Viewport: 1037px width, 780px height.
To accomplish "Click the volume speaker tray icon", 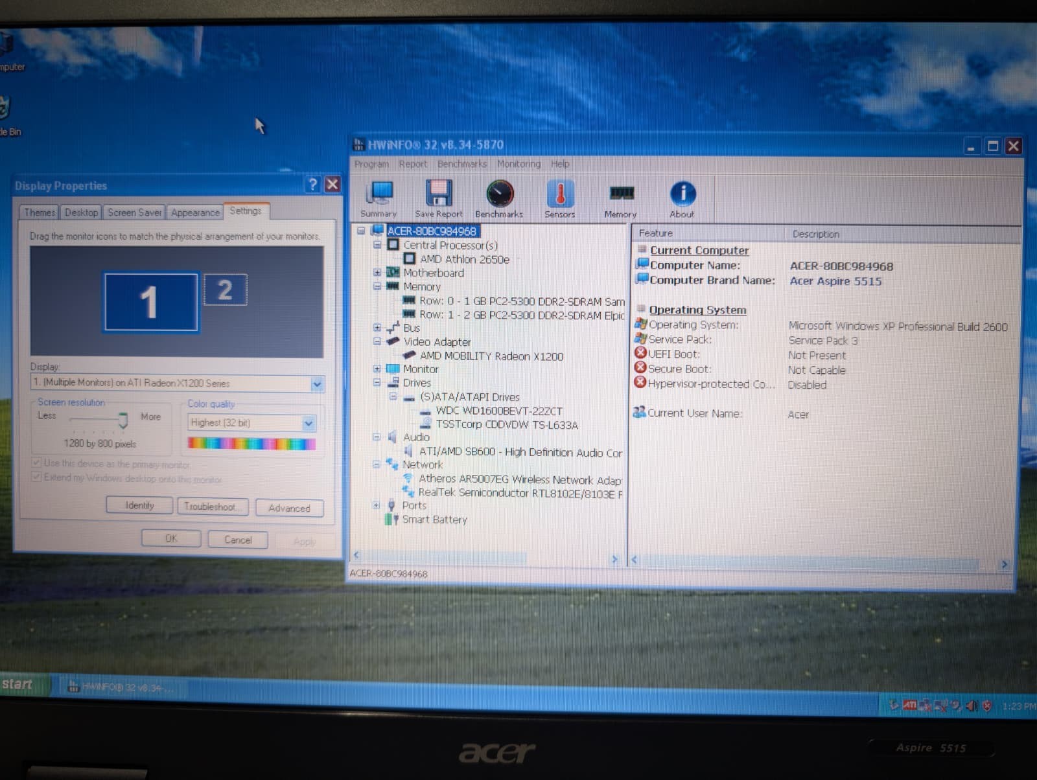I will click(971, 705).
